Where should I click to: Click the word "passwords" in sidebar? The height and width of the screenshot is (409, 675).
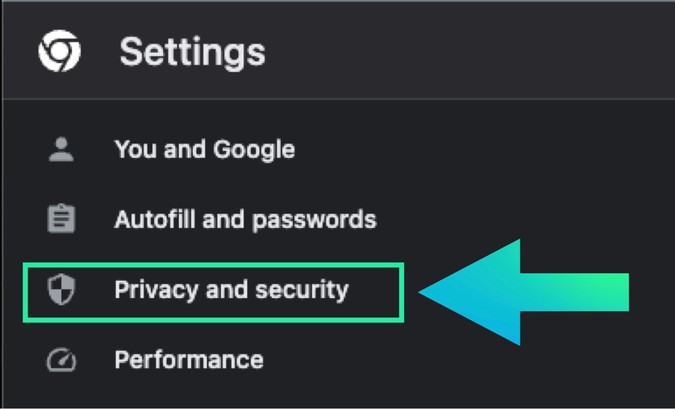coord(314,220)
